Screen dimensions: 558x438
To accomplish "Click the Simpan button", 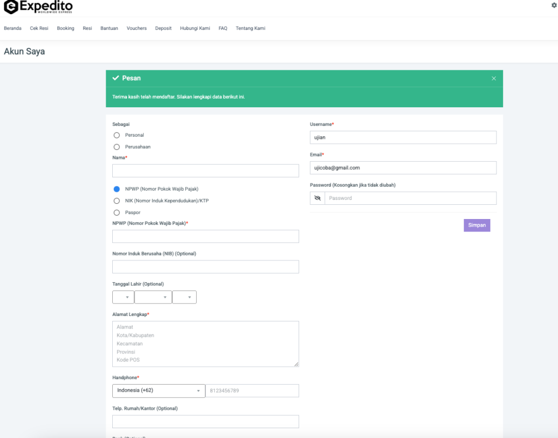I will 477,225.
